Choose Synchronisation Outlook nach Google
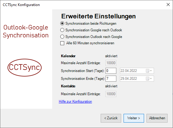 pos(62,37)
